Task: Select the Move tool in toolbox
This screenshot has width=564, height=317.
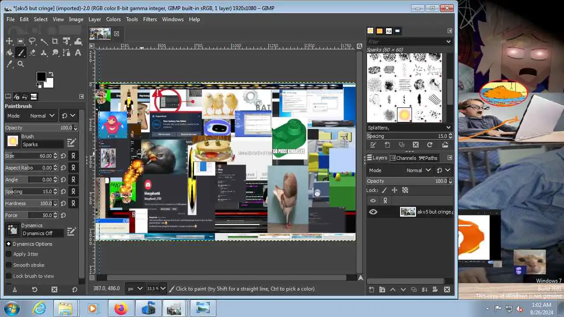Action: [9, 41]
